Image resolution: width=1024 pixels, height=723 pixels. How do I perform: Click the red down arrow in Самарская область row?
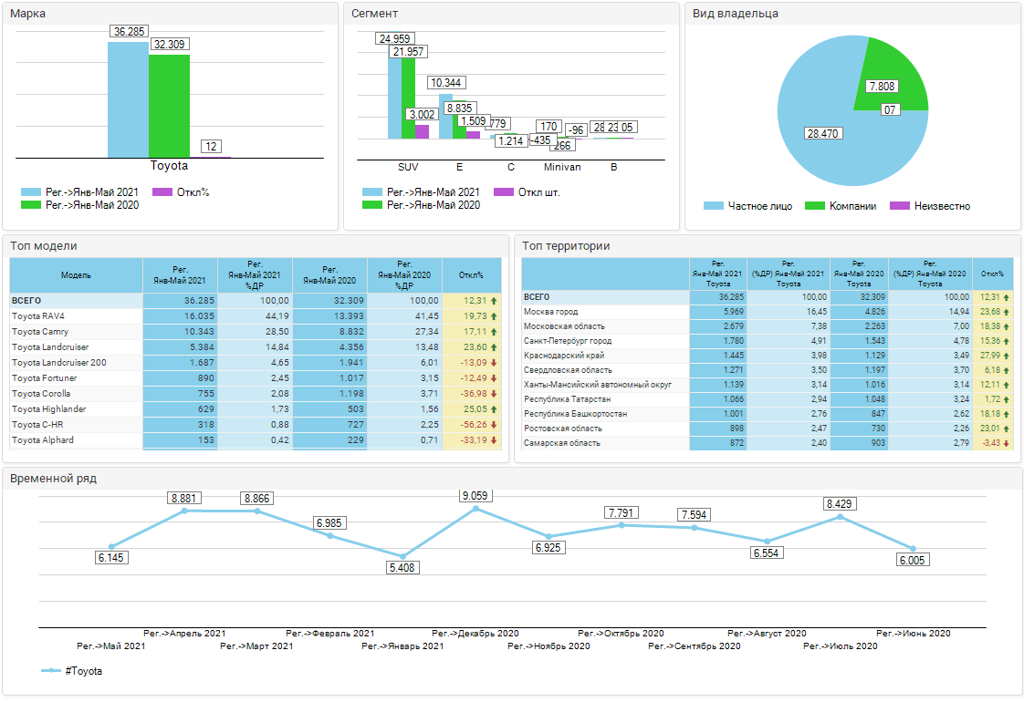(1007, 443)
